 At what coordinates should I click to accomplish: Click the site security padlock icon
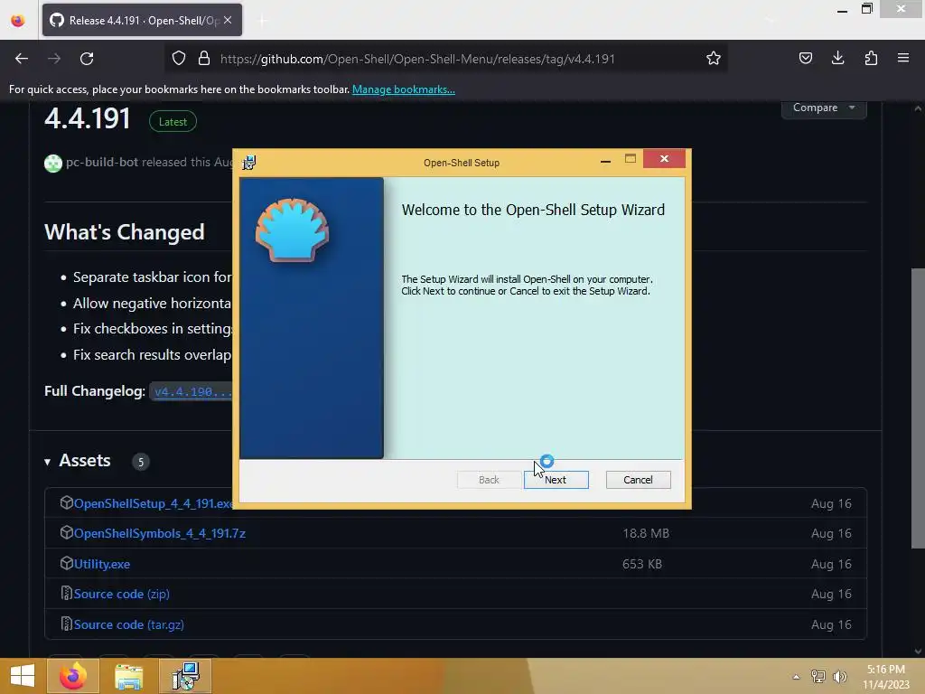pyautogui.click(x=204, y=59)
